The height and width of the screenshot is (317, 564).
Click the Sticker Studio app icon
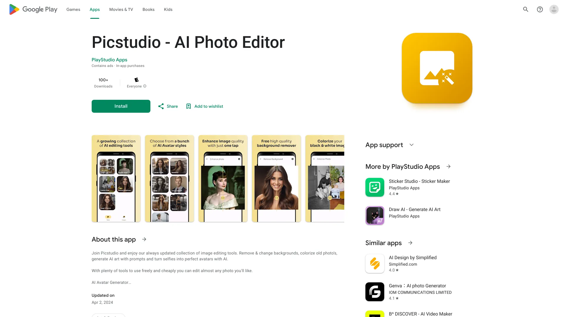pos(375,187)
